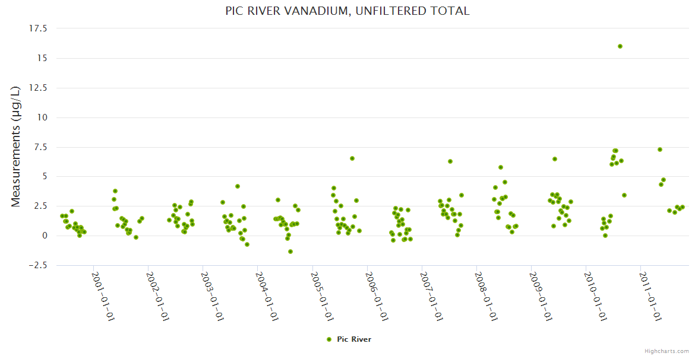Select the lowest 2004 point, below −1
Viewport: 695px width, 356px height.
point(290,252)
